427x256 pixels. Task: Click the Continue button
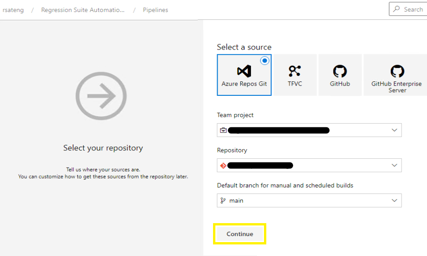(239, 234)
